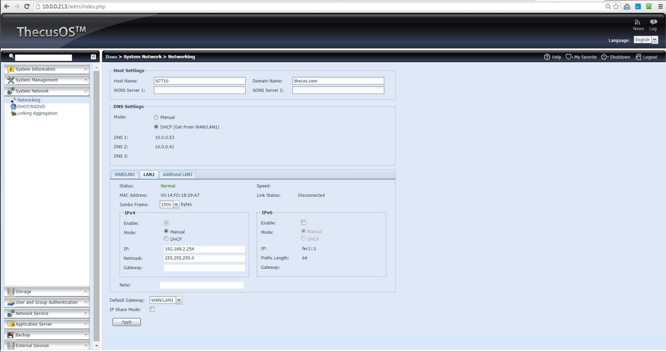Screen dimensions: 666x352
Task: Toggle the IPv4 Enable checkbox
Action: coord(166,223)
